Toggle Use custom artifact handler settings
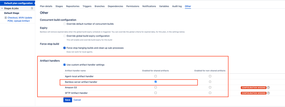The width and height of the screenshot is (285, 107). point(65,65)
